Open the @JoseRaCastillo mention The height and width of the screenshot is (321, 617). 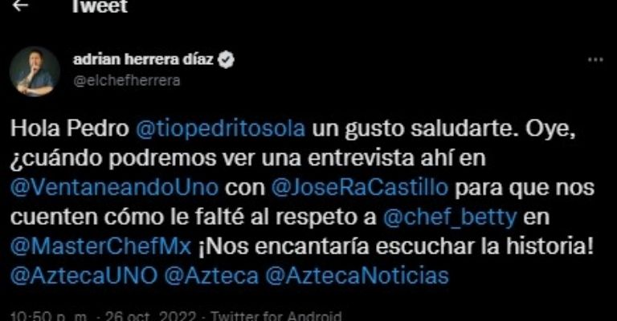pyautogui.click(x=360, y=188)
